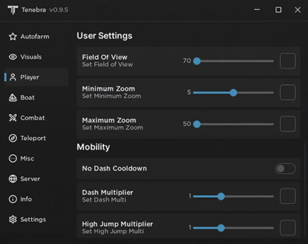Switch to the Player tab
This screenshot has width=308, height=244.
click(29, 77)
